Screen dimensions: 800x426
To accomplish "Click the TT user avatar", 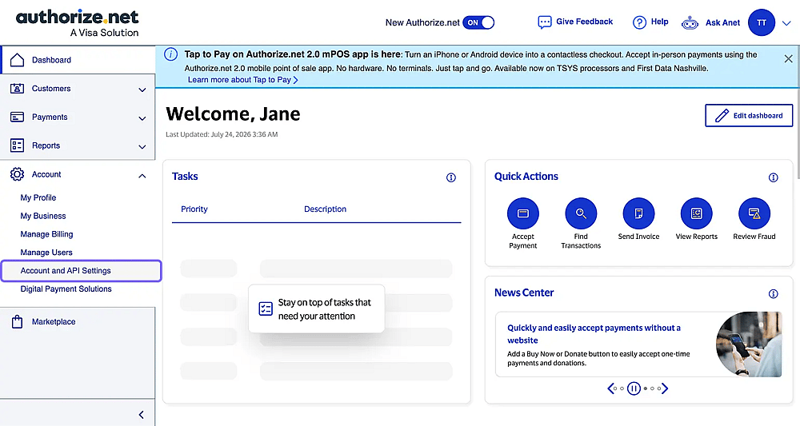I will click(762, 22).
